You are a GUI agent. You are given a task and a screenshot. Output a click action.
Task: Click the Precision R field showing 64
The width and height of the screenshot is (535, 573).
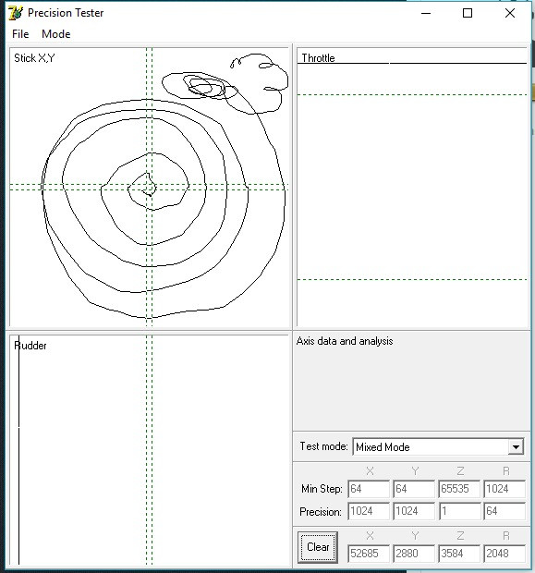(x=505, y=511)
